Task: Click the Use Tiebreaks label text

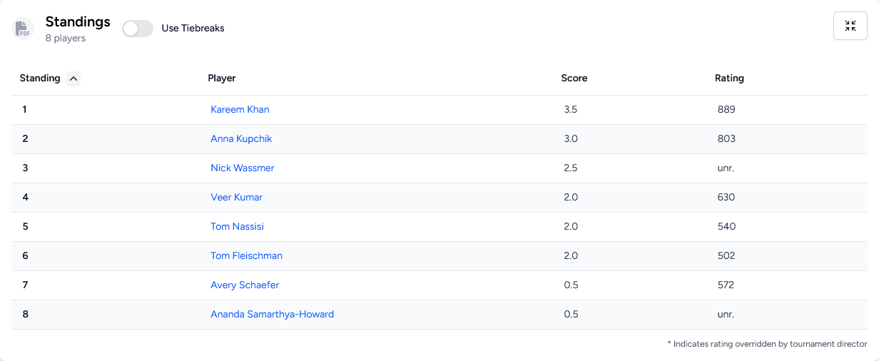Action: (193, 29)
